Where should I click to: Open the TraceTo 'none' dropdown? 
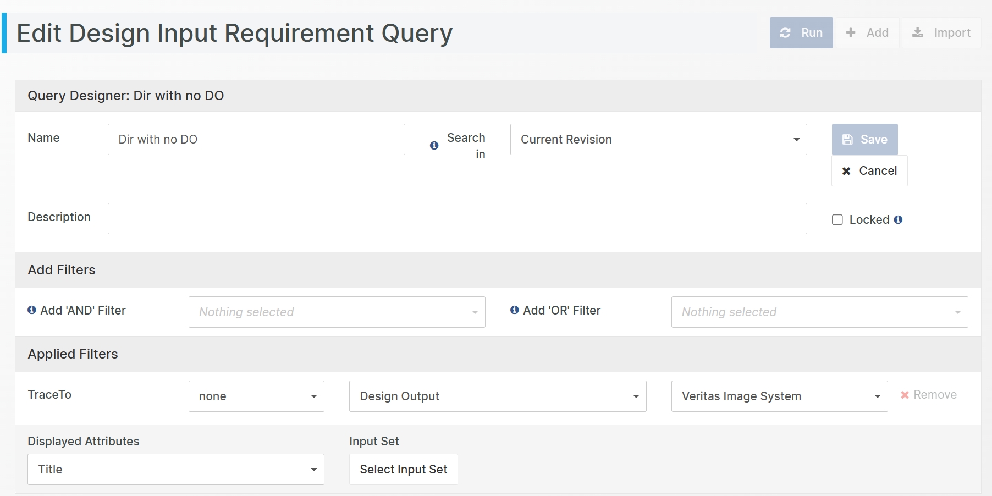(x=256, y=396)
